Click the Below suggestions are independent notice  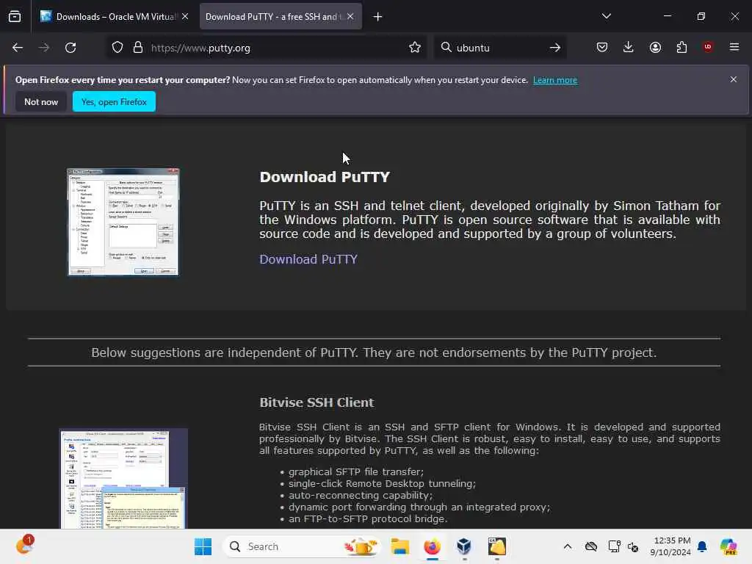[x=374, y=352]
